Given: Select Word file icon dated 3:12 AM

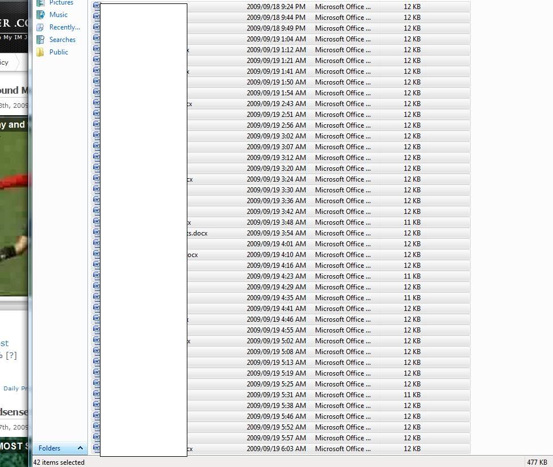Looking at the screenshot, I should (x=96, y=157).
